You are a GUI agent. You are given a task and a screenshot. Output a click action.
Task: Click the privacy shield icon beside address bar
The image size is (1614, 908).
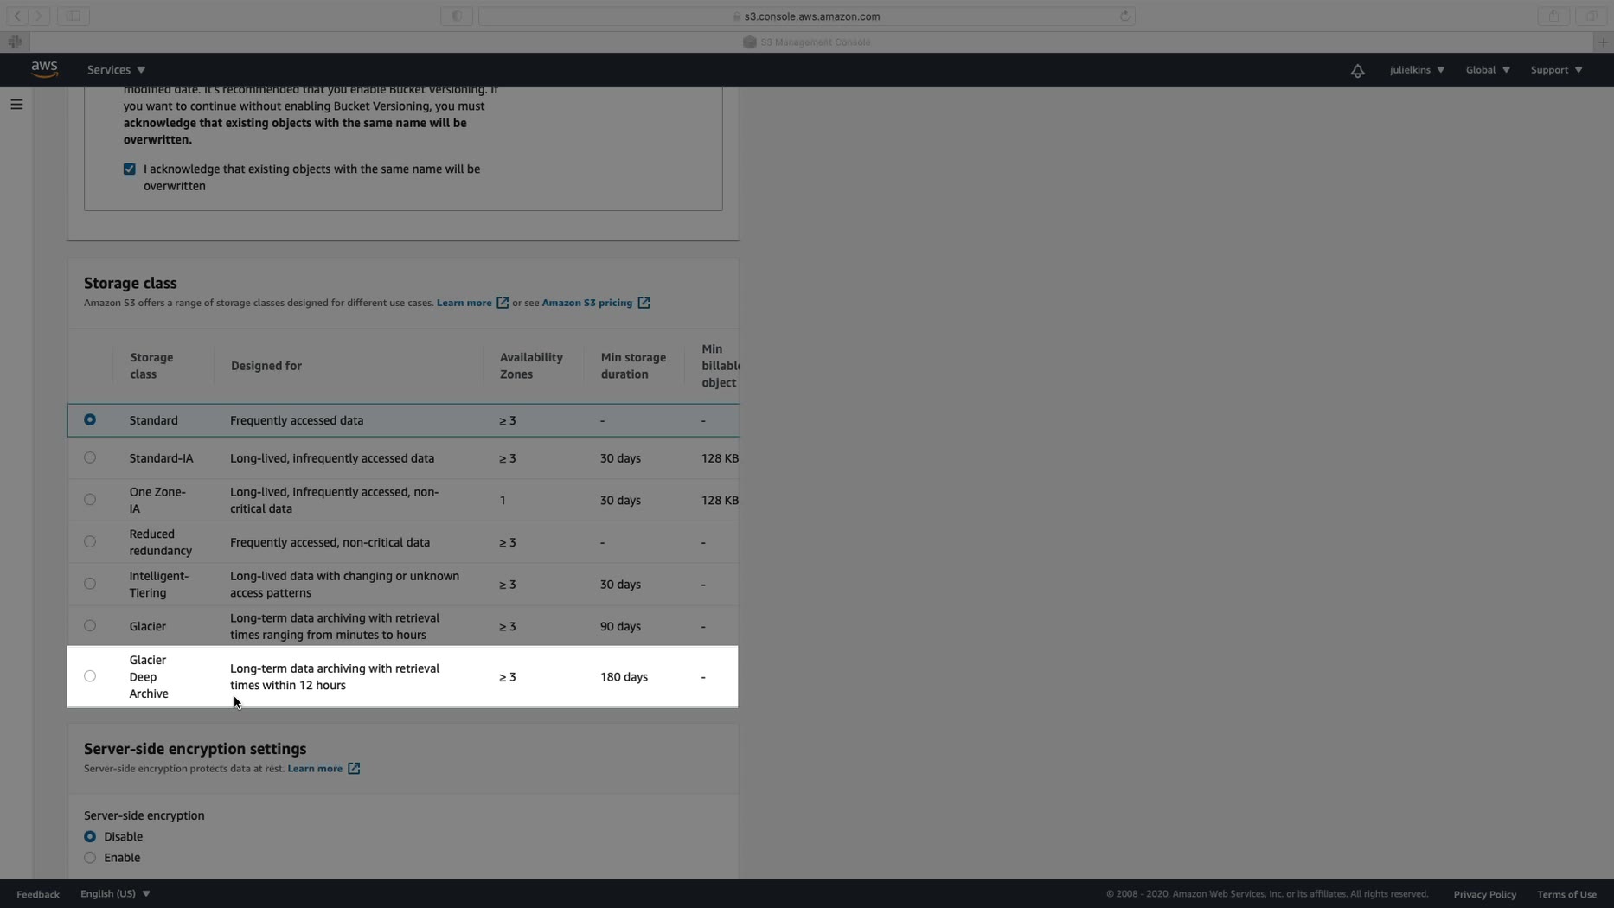click(457, 16)
